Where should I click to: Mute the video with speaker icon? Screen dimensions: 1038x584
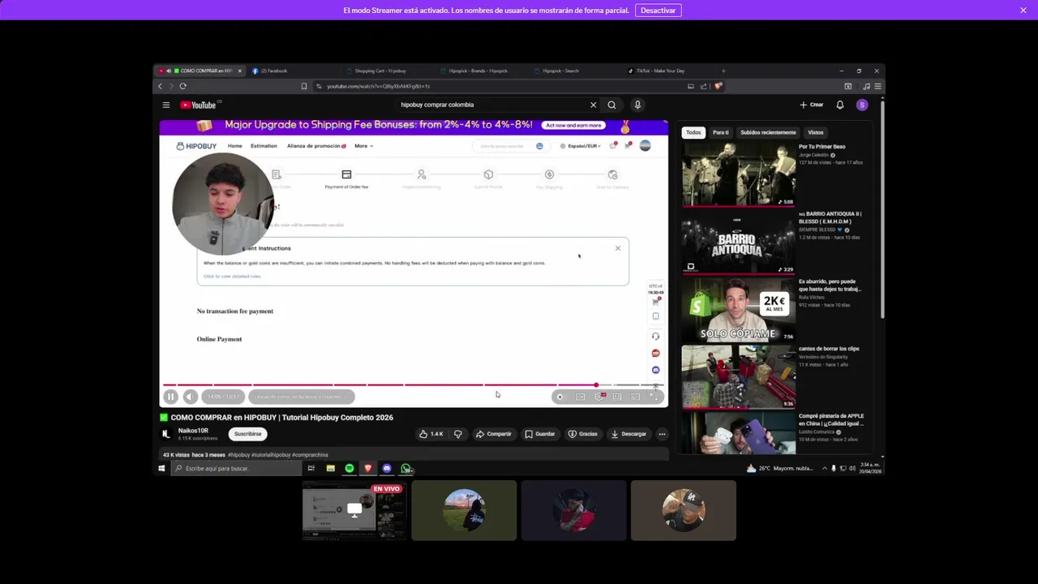pyautogui.click(x=190, y=397)
